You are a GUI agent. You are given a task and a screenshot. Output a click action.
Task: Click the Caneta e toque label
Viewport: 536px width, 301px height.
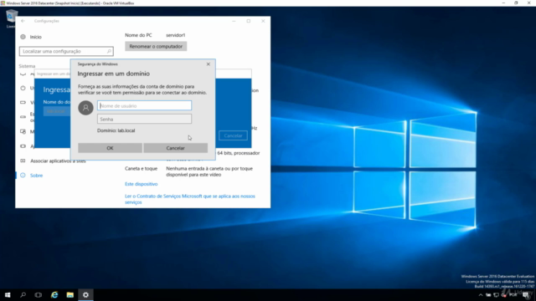[142, 169]
